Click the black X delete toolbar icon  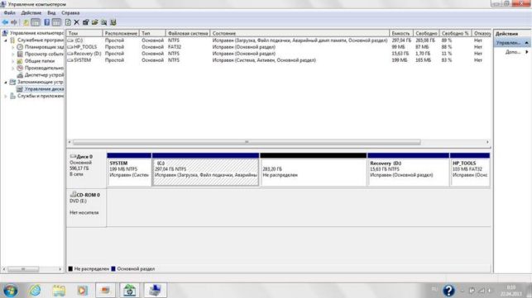coord(77,22)
